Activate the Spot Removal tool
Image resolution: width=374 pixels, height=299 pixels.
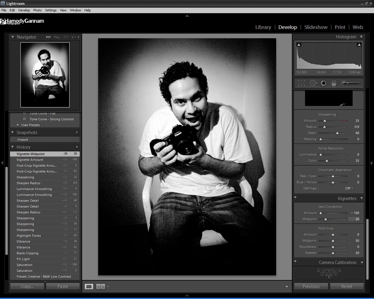(313, 83)
